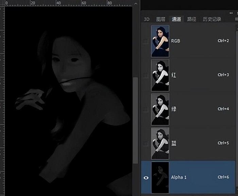
Task: Open the 历史记录 (History) tab
Action: coord(212,19)
